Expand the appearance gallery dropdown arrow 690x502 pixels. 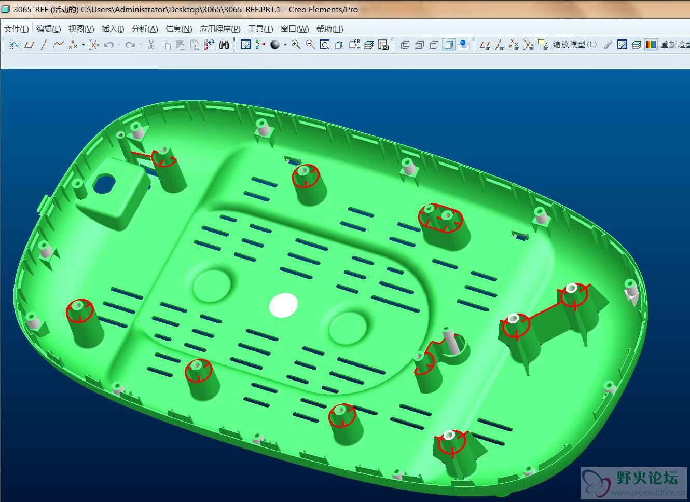(x=285, y=45)
